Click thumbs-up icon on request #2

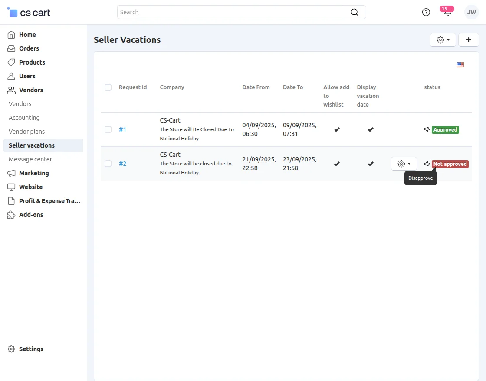[x=427, y=164]
